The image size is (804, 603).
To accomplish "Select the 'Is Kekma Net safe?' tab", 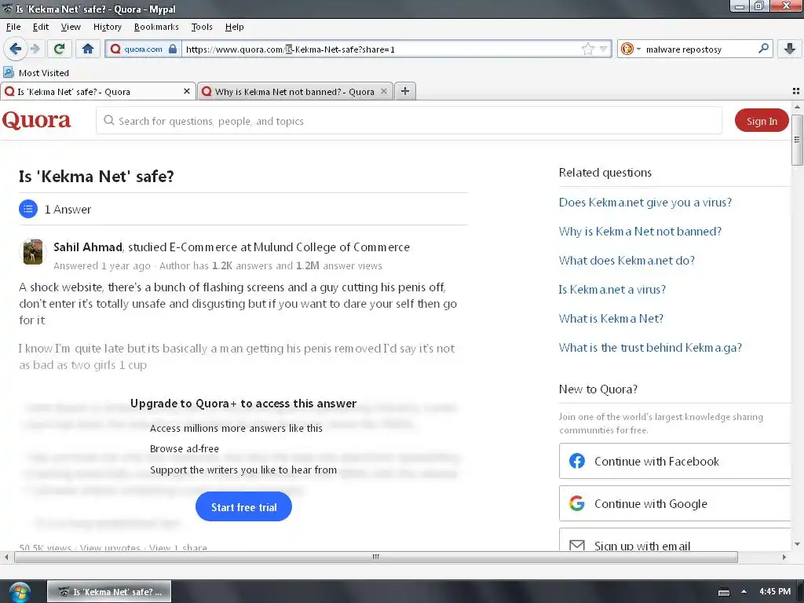I will coord(97,92).
